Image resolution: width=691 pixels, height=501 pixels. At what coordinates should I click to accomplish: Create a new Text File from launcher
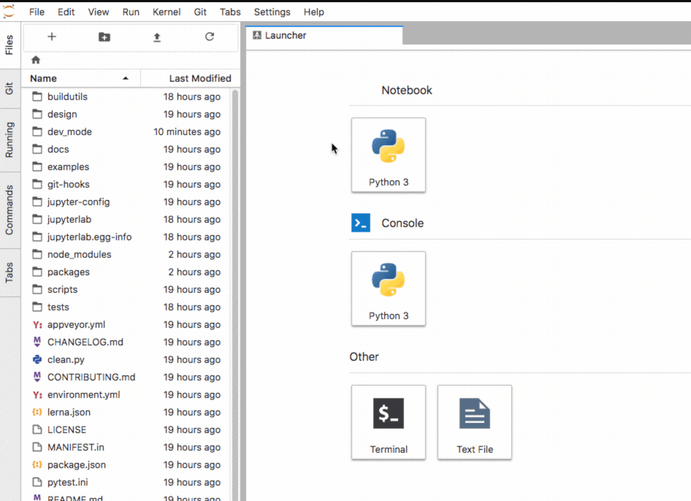pyautogui.click(x=474, y=422)
